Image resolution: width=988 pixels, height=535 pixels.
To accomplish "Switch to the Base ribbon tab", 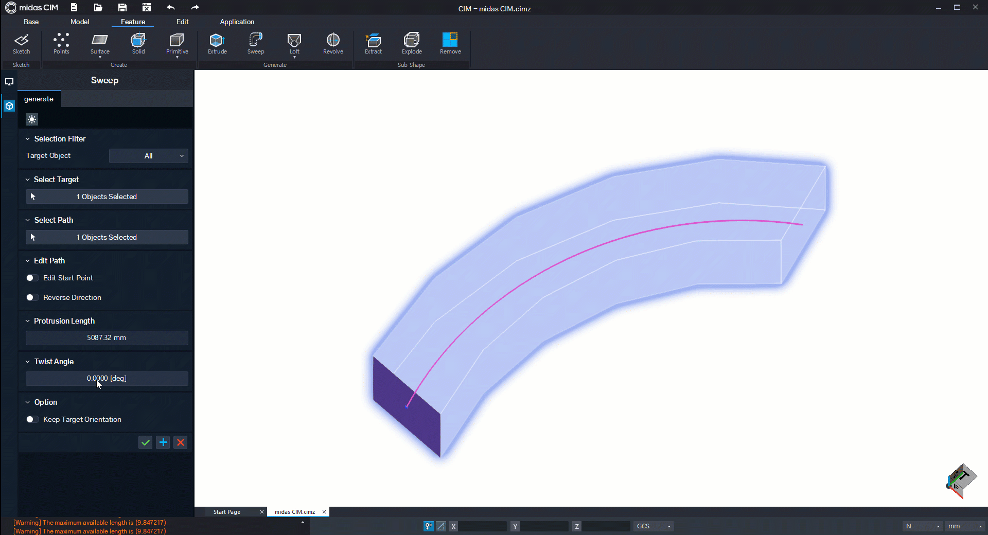I will point(31,22).
